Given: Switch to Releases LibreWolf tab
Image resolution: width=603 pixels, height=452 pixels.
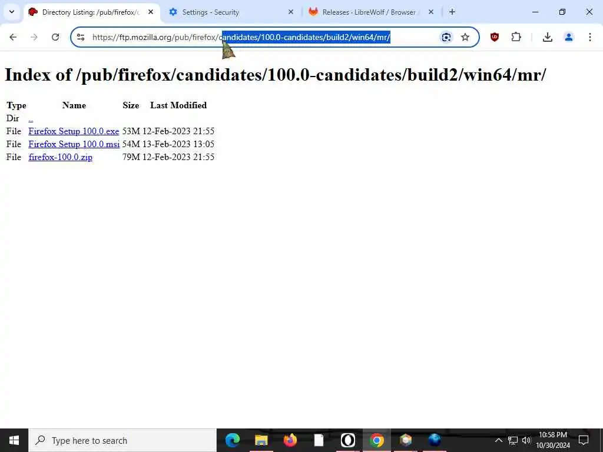Looking at the screenshot, I should pos(369,12).
